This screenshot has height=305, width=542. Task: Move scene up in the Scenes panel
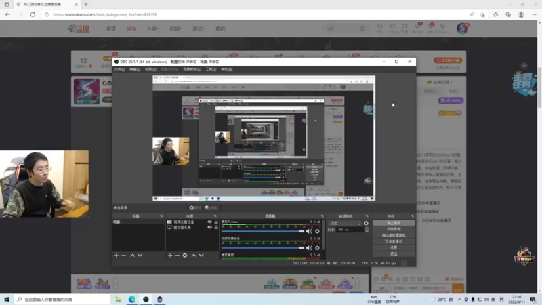[x=132, y=256]
